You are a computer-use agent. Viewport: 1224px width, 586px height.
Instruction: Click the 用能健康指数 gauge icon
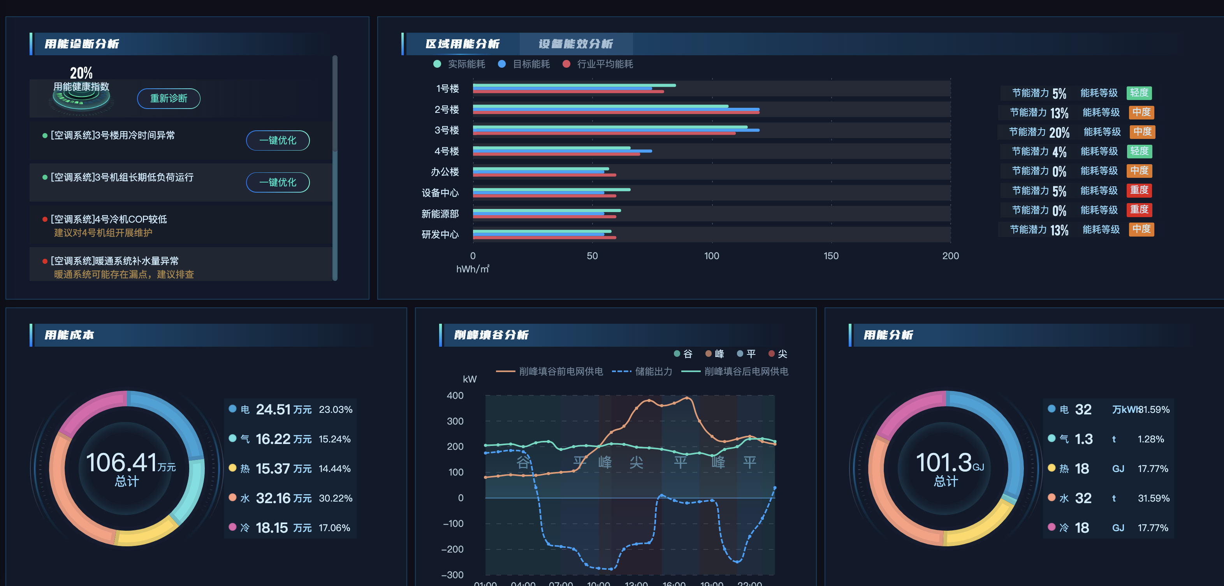81,100
